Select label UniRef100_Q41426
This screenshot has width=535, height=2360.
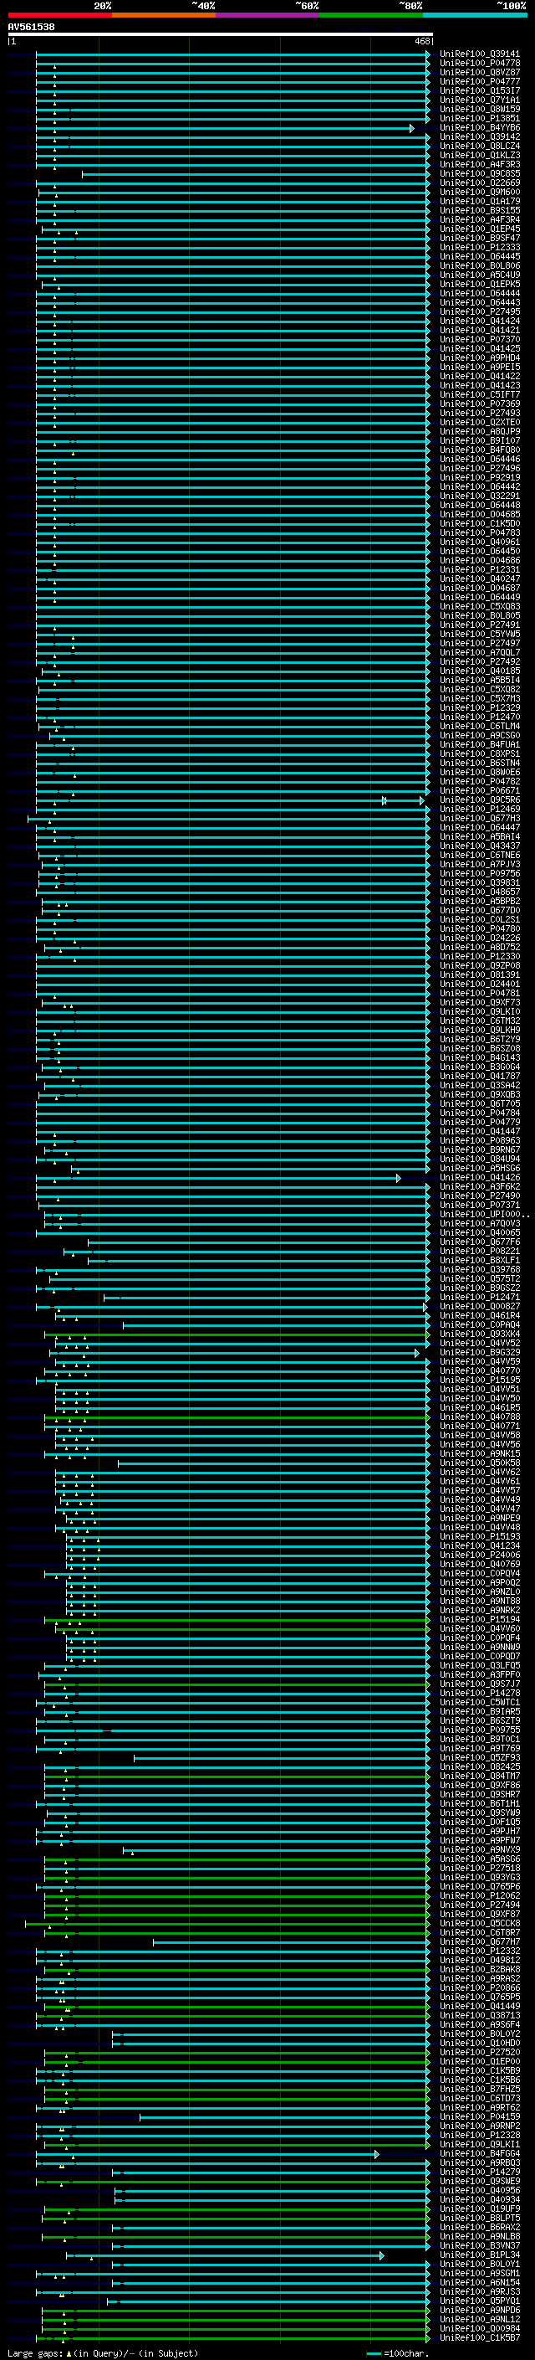point(480,1178)
